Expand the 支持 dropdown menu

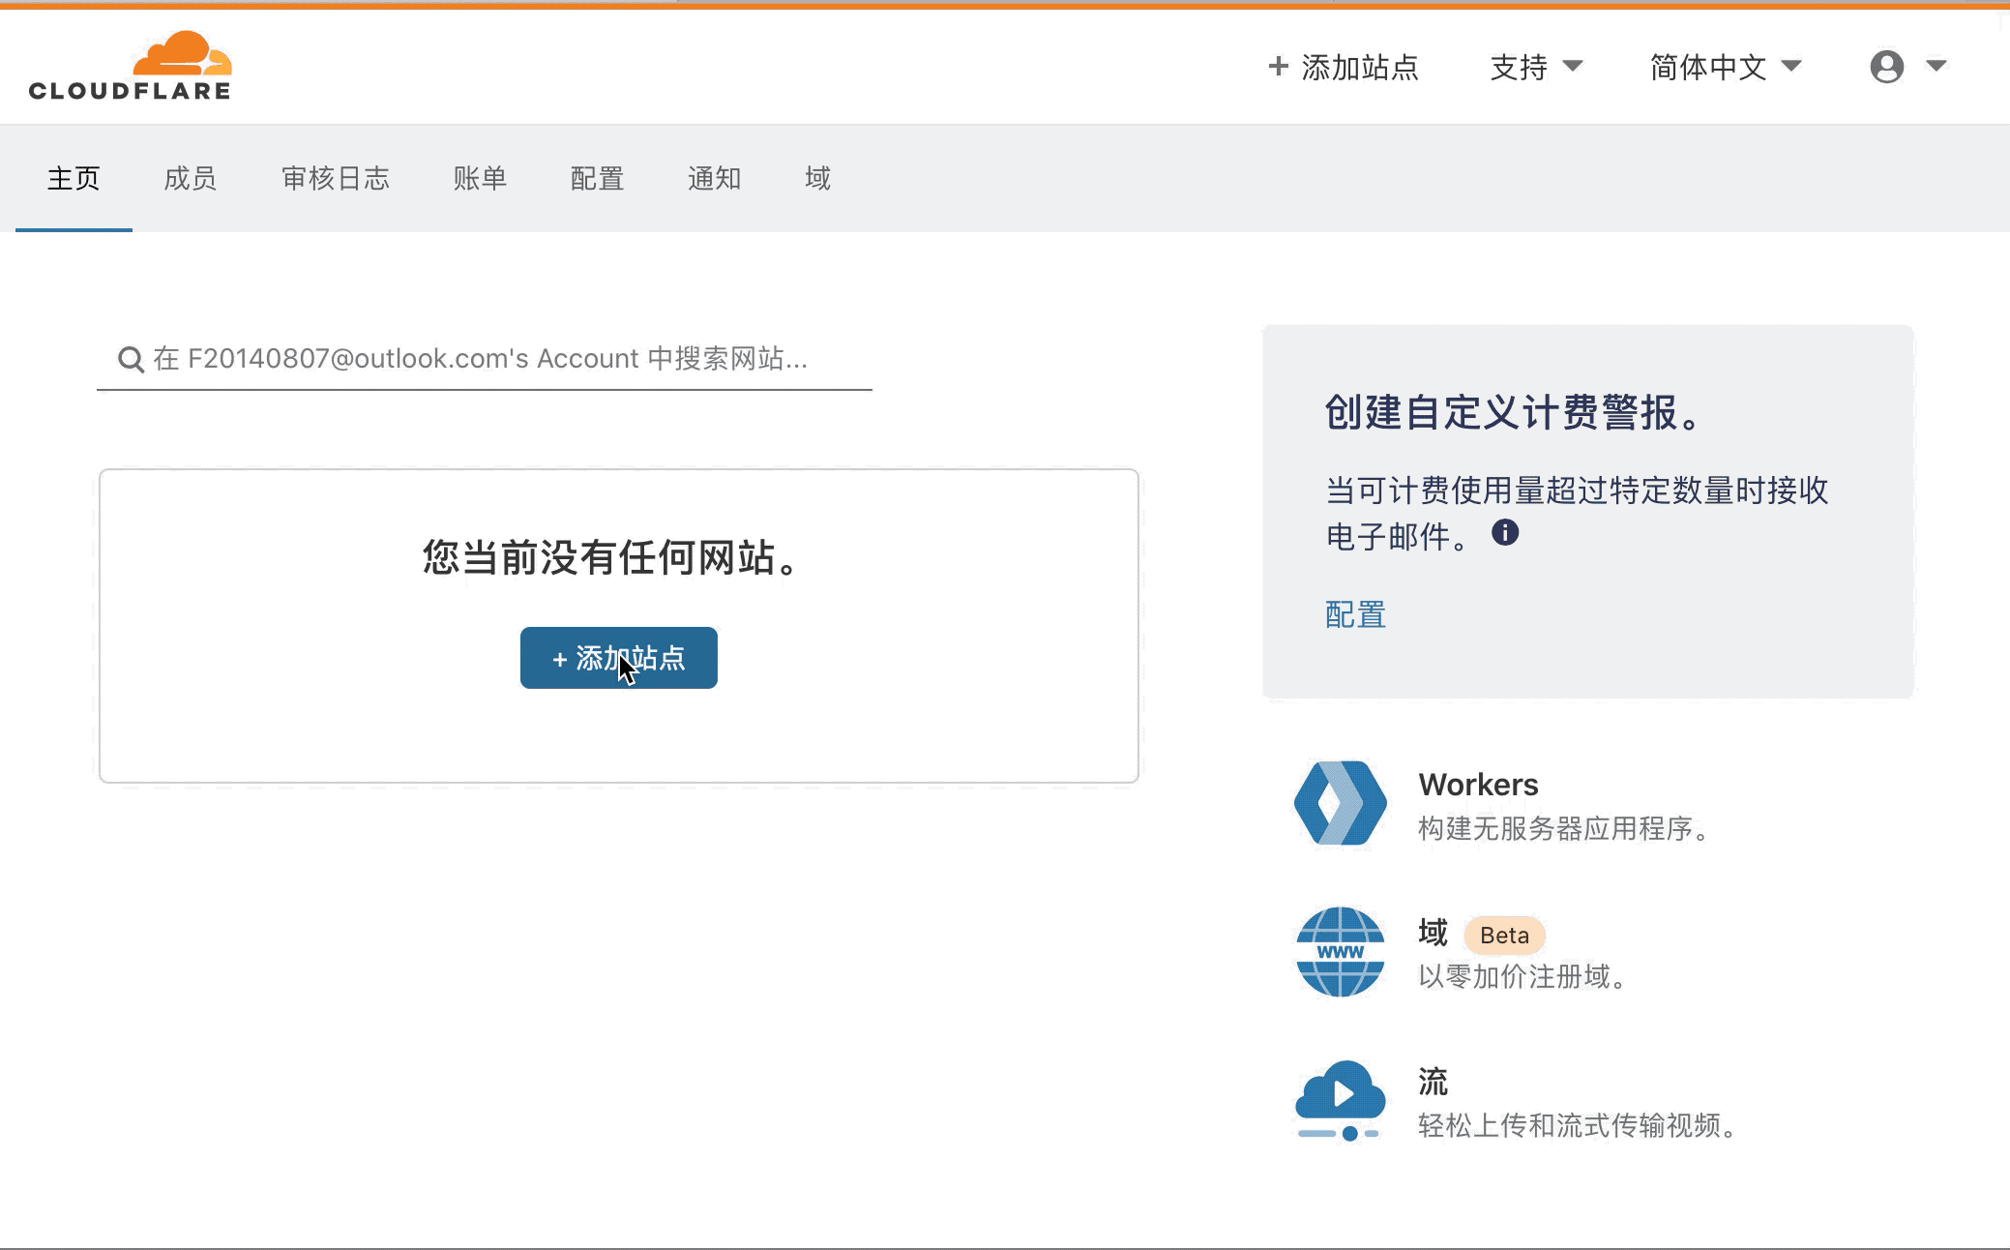(x=1536, y=67)
